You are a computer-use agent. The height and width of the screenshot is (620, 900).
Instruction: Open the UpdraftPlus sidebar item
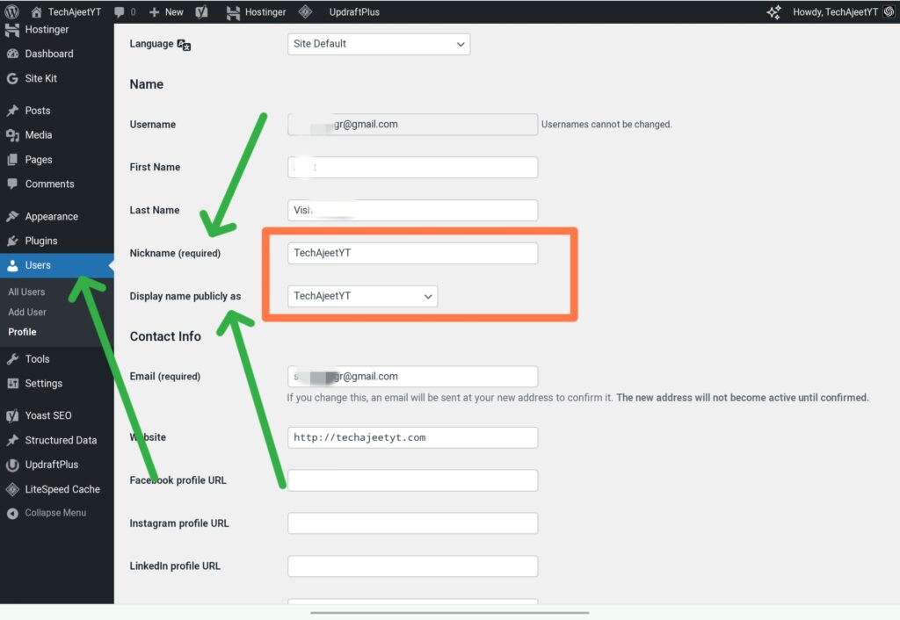[51, 465]
